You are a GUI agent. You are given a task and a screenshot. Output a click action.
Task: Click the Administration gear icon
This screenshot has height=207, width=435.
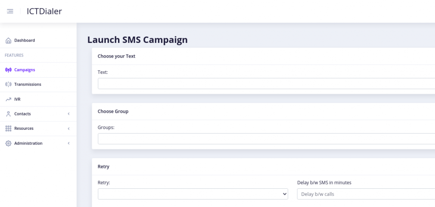point(8,143)
